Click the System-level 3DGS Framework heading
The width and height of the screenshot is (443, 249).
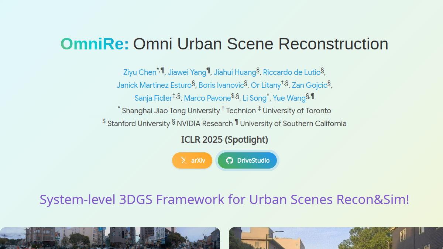point(224,200)
